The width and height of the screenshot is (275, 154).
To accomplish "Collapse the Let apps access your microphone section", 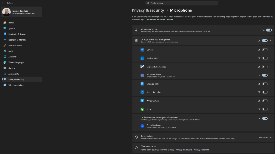I will click(271, 41).
